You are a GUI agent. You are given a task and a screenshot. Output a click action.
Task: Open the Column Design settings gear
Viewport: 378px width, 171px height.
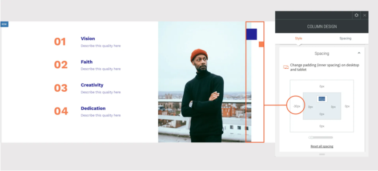356,15
